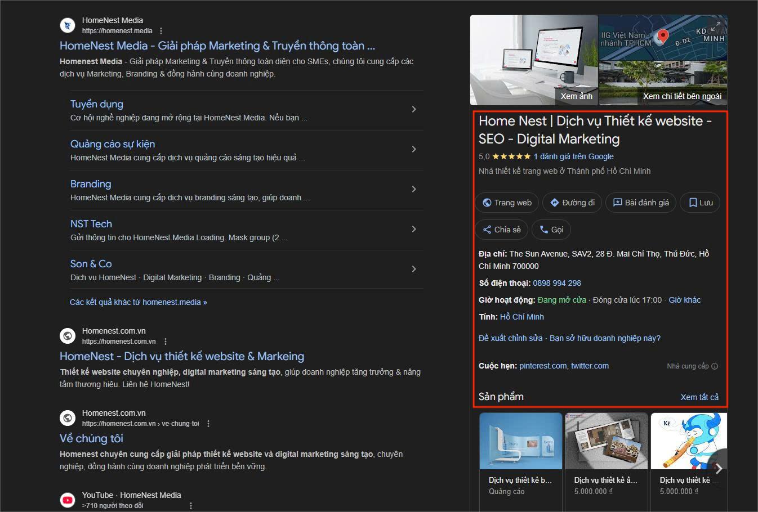Click globe favicon of Về chúng tôi result
Image resolution: width=758 pixels, height=512 pixels.
pyautogui.click(x=68, y=418)
